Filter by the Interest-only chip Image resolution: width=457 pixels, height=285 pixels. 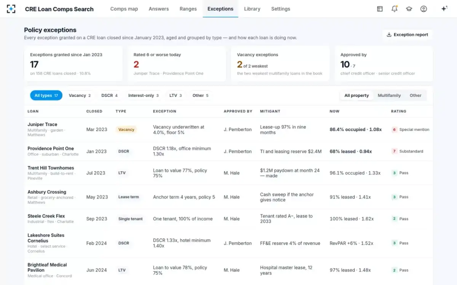[x=144, y=95]
